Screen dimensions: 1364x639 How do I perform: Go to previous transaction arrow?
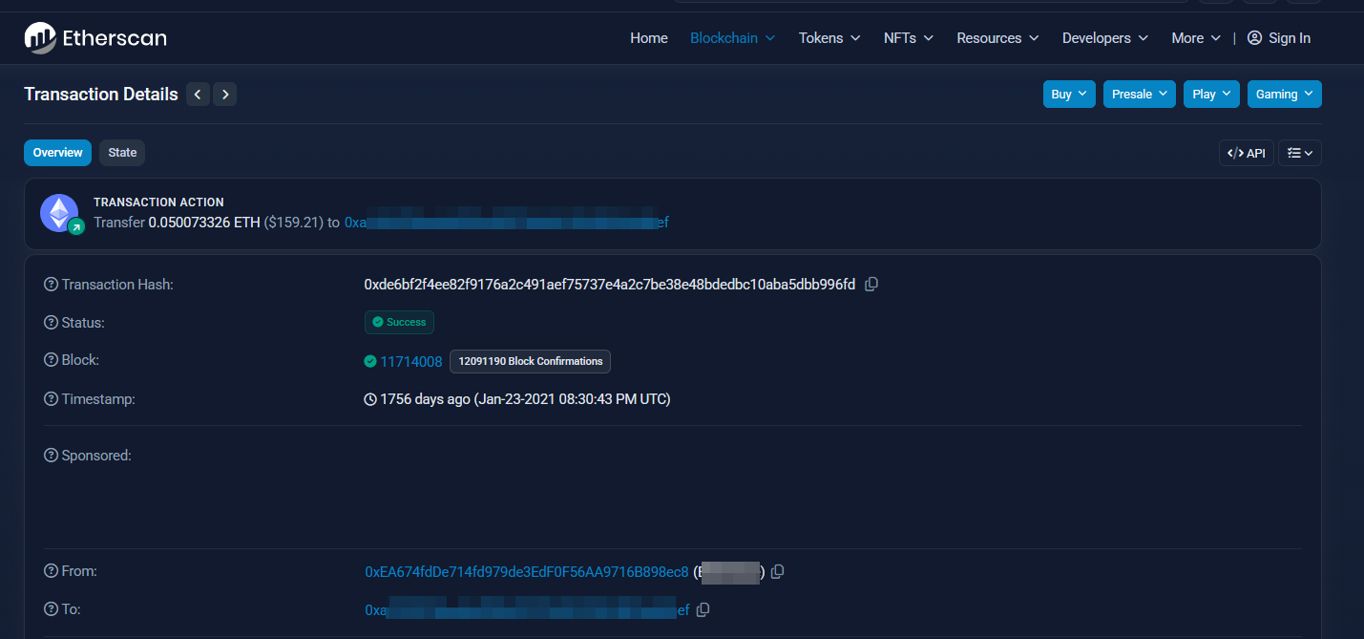coord(198,94)
